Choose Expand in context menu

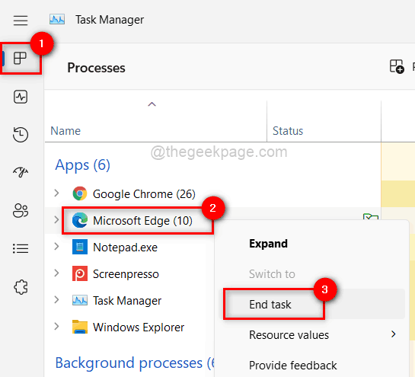pos(312,244)
